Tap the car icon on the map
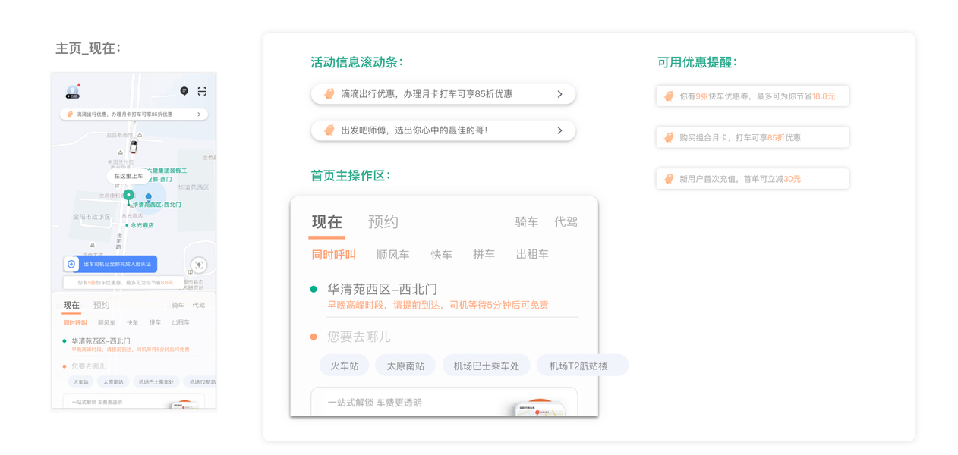 coord(134,147)
